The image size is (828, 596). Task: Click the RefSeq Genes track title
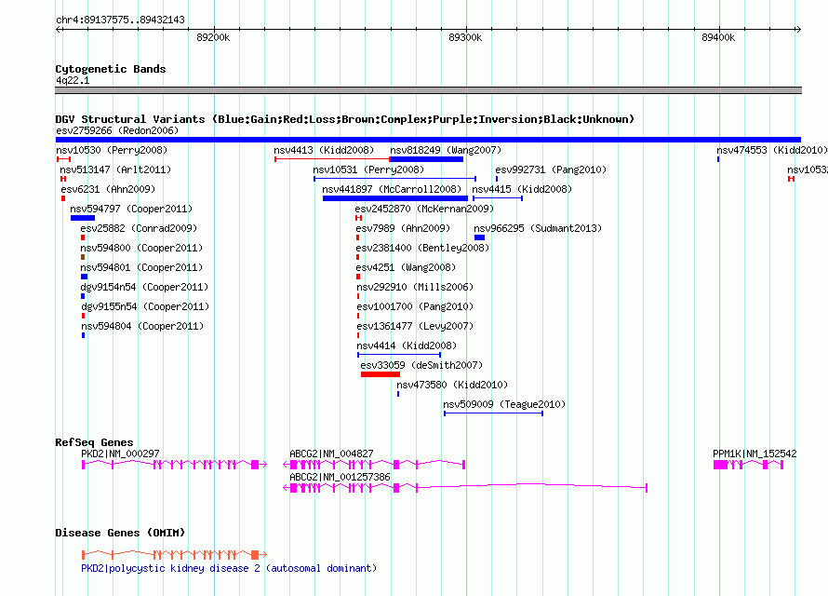point(94,442)
